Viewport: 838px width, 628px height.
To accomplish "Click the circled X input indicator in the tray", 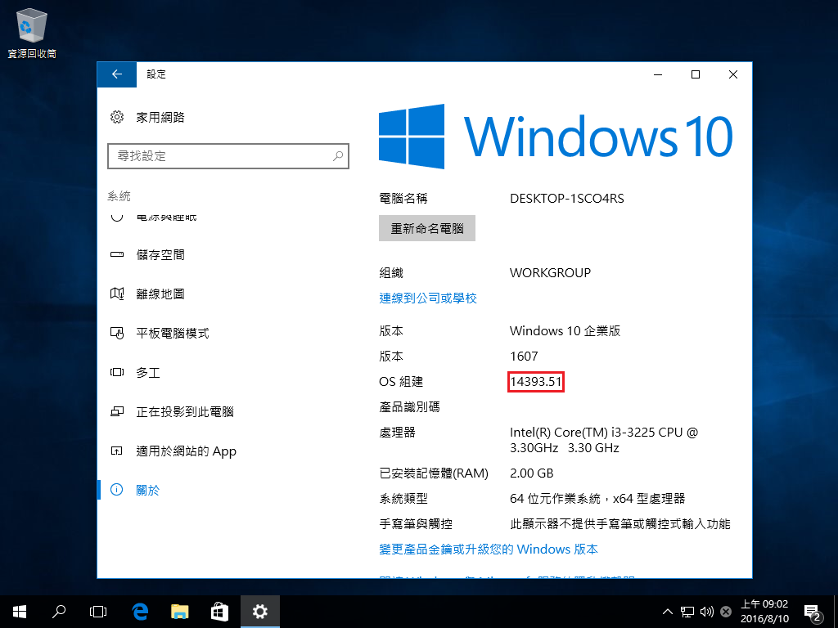I will point(725,612).
